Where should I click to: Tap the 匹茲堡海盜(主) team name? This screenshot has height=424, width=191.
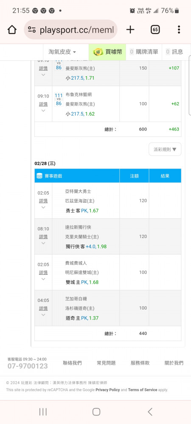pos(80,201)
